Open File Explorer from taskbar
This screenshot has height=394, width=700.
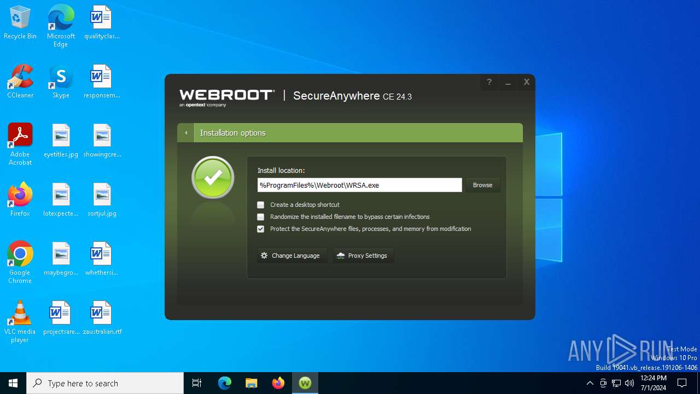(252, 383)
